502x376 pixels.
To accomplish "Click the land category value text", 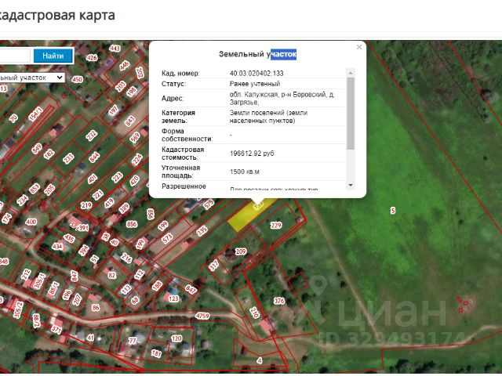I will pos(268,117).
